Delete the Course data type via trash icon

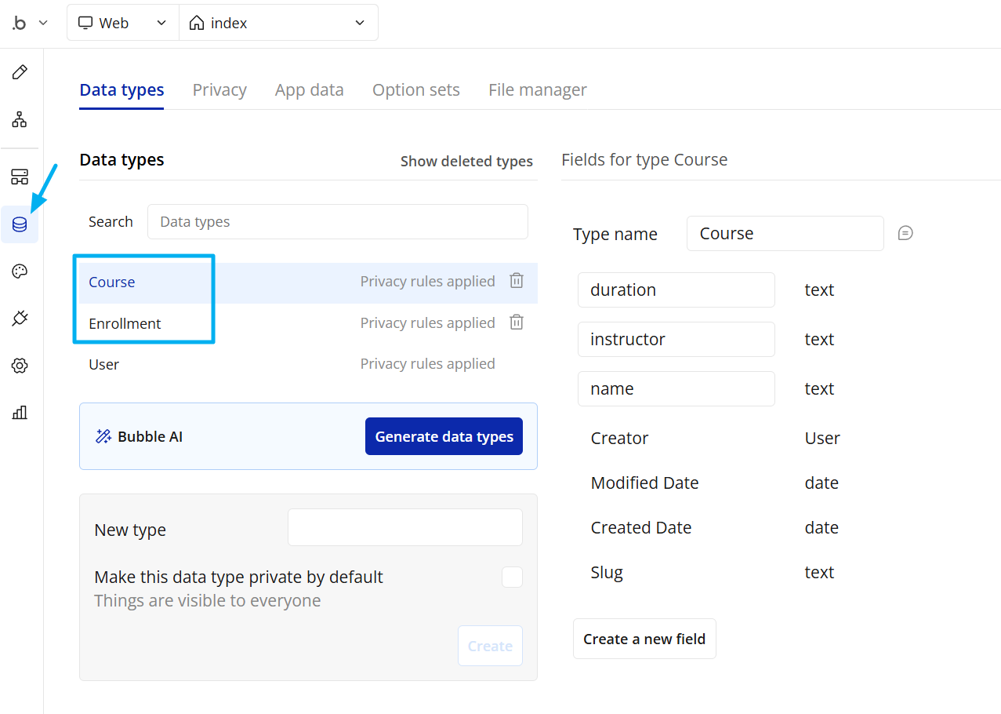[516, 280]
